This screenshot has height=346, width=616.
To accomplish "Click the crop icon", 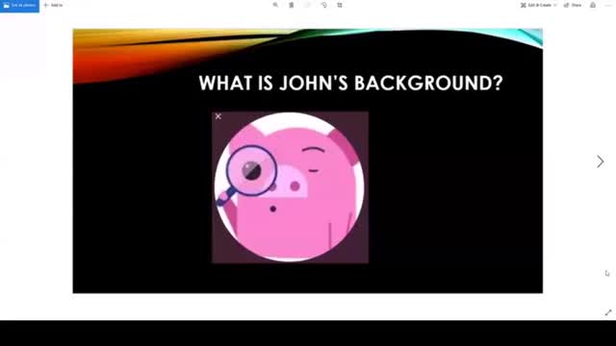I will [x=340, y=5].
